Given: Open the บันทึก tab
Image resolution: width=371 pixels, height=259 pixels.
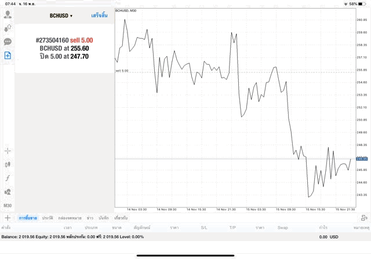Looking at the screenshot, I should (104, 218).
